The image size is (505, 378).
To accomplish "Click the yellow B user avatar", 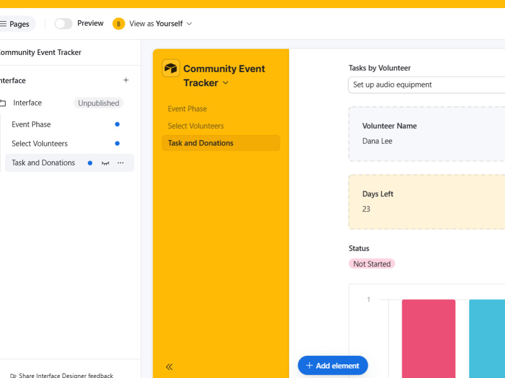I will 119,24.
